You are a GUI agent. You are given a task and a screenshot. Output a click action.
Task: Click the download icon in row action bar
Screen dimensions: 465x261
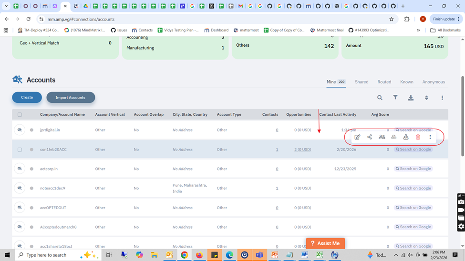pos(406,137)
